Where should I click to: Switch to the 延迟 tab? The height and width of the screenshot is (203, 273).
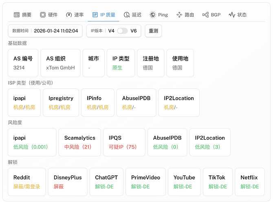pos(133,15)
